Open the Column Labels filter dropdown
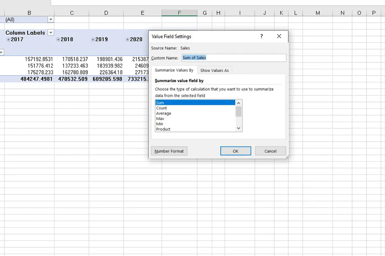Screen dimensions: 385x256 click(x=51, y=32)
